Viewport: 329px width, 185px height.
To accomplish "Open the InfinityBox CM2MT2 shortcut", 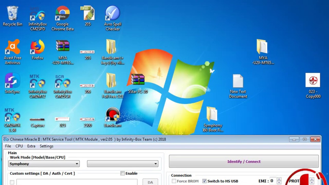I will click(x=38, y=86).
